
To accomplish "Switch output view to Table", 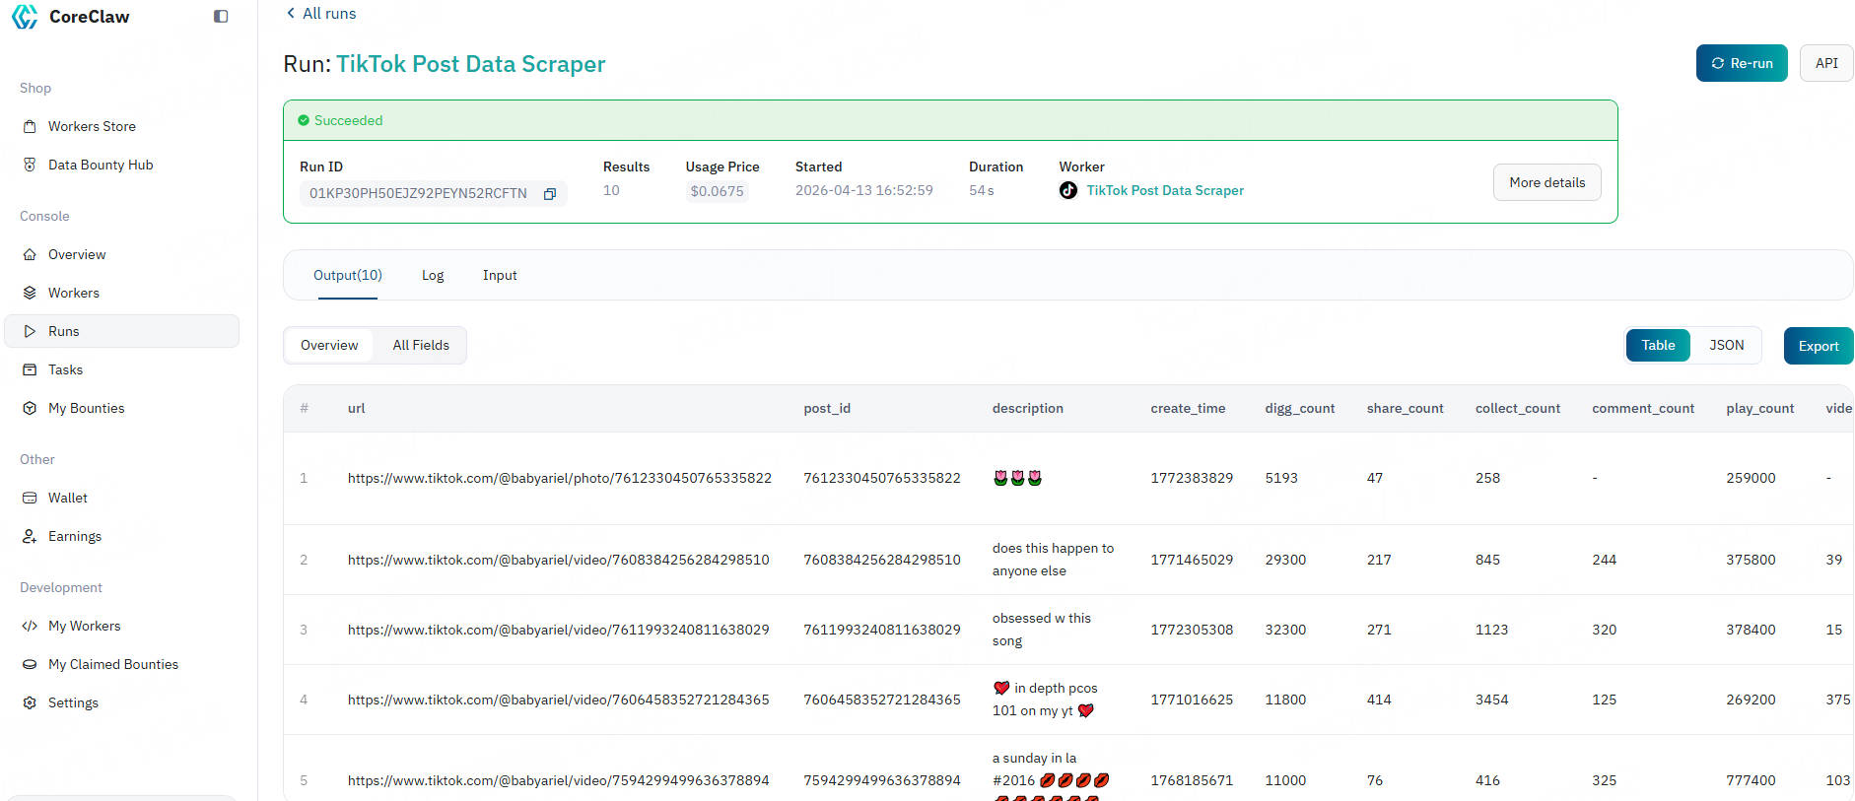I will [1657, 346].
